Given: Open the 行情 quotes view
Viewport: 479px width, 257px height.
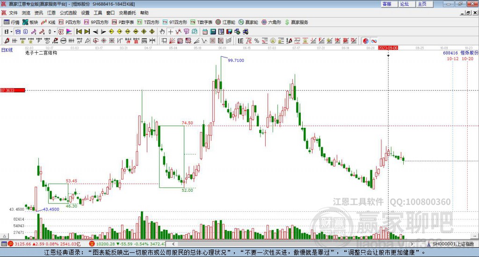Looking at the screenshot, I should (x=11, y=22).
